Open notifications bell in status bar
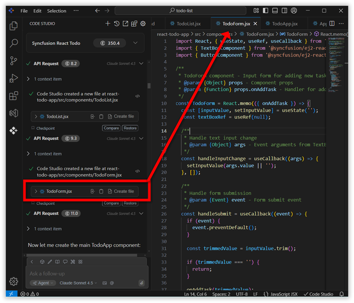This screenshot has width=354, height=303. [x=342, y=294]
